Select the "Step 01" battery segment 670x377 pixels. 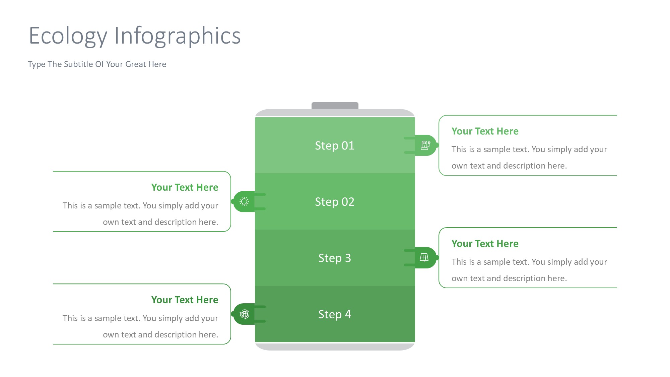click(335, 145)
